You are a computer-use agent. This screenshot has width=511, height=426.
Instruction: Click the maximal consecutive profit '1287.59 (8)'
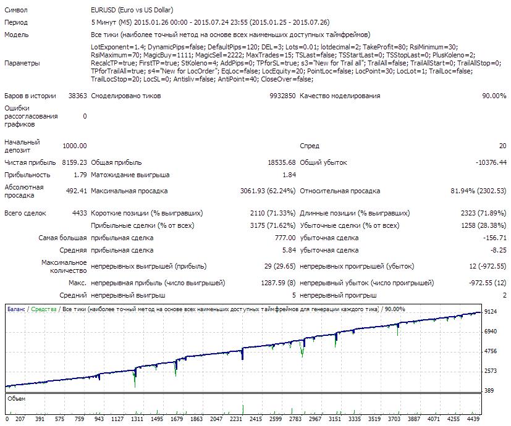click(x=278, y=283)
